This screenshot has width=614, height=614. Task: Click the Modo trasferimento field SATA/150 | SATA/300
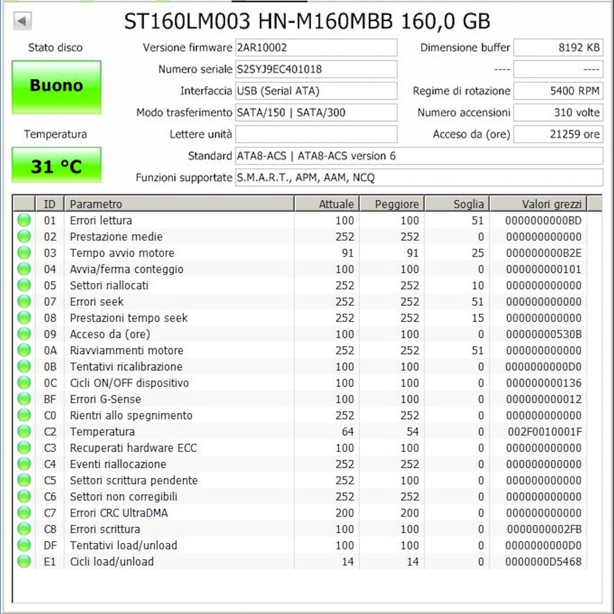pyautogui.click(x=316, y=112)
